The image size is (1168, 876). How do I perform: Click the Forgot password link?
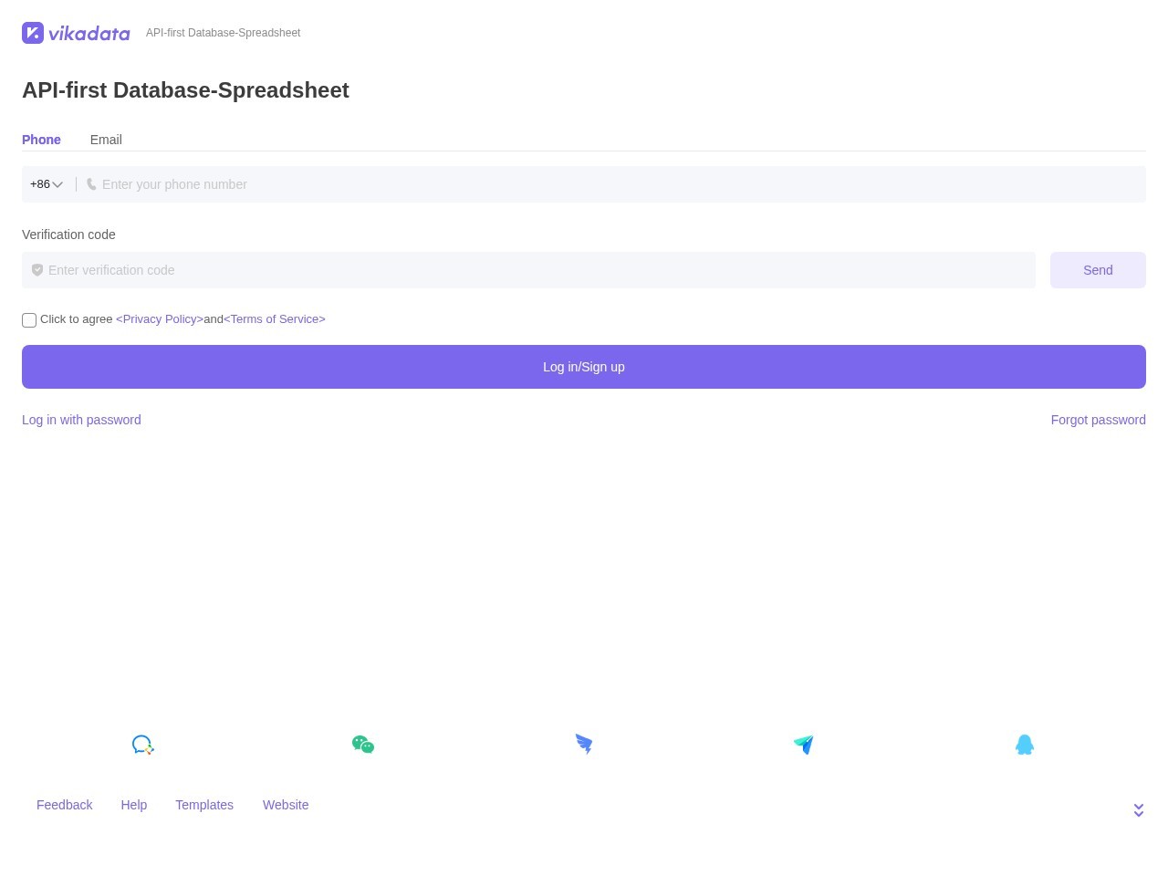(x=1098, y=420)
